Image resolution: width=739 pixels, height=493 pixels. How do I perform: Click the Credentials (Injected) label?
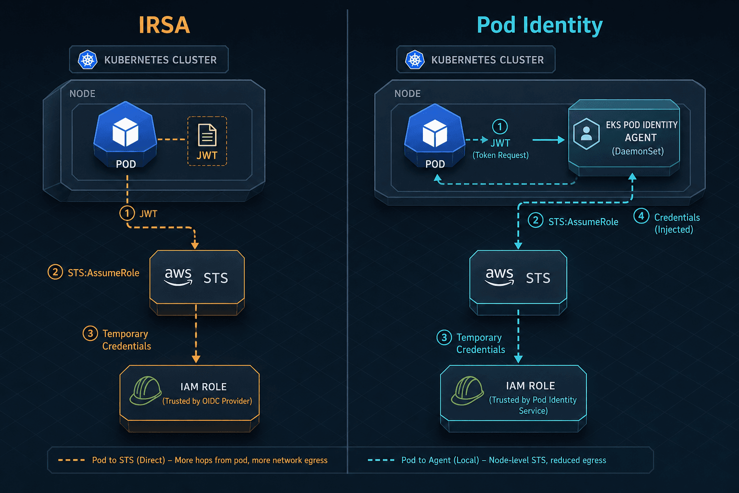677,223
